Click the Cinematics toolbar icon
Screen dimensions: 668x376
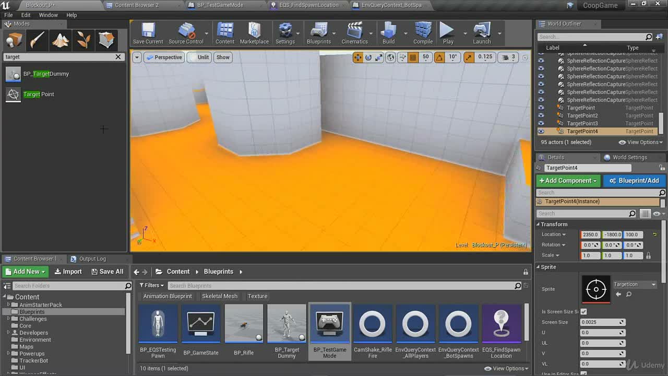pos(354,33)
